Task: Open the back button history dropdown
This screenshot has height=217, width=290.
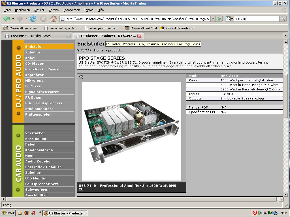Action: [13, 19]
